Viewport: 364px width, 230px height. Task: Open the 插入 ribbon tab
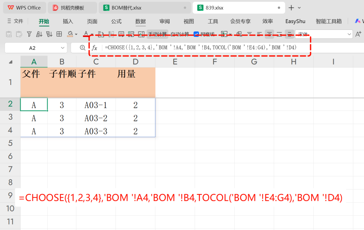point(68,21)
